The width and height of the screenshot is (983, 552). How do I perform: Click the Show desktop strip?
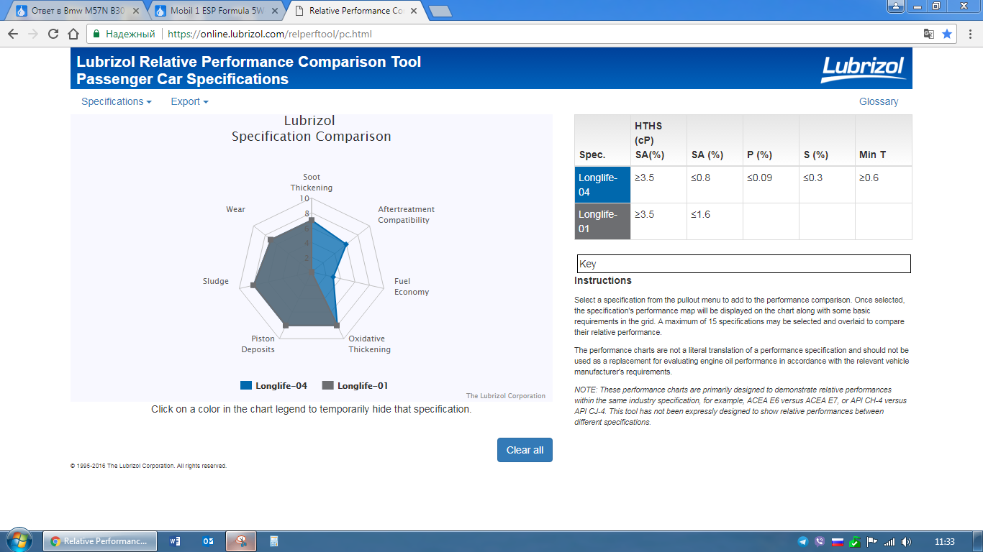[x=977, y=541]
